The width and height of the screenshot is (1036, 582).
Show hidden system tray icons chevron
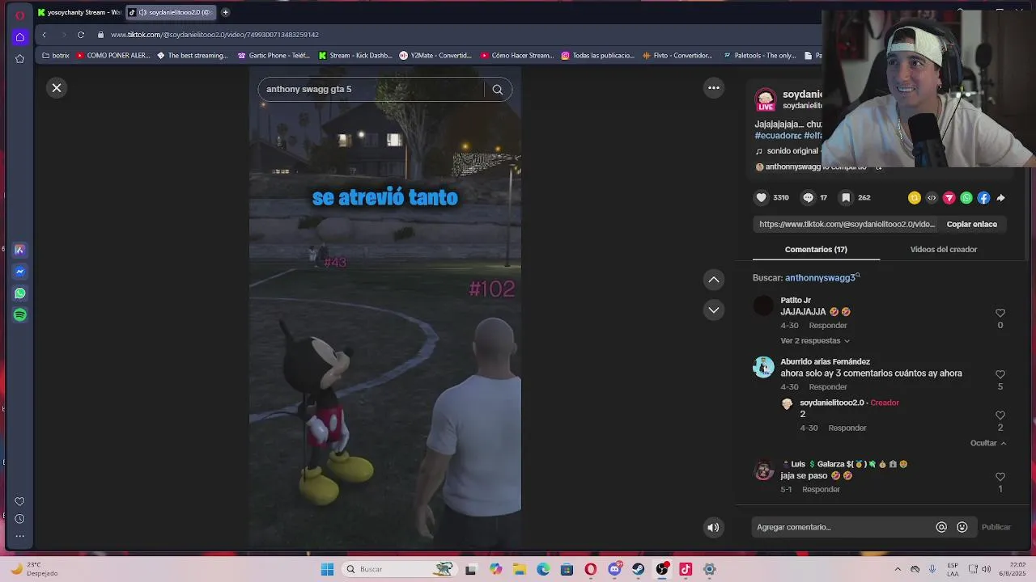(x=897, y=569)
